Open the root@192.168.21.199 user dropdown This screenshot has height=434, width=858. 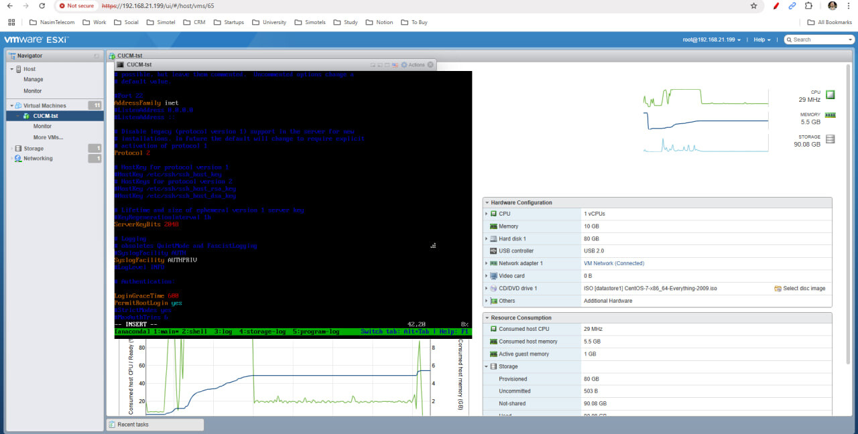click(712, 40)
